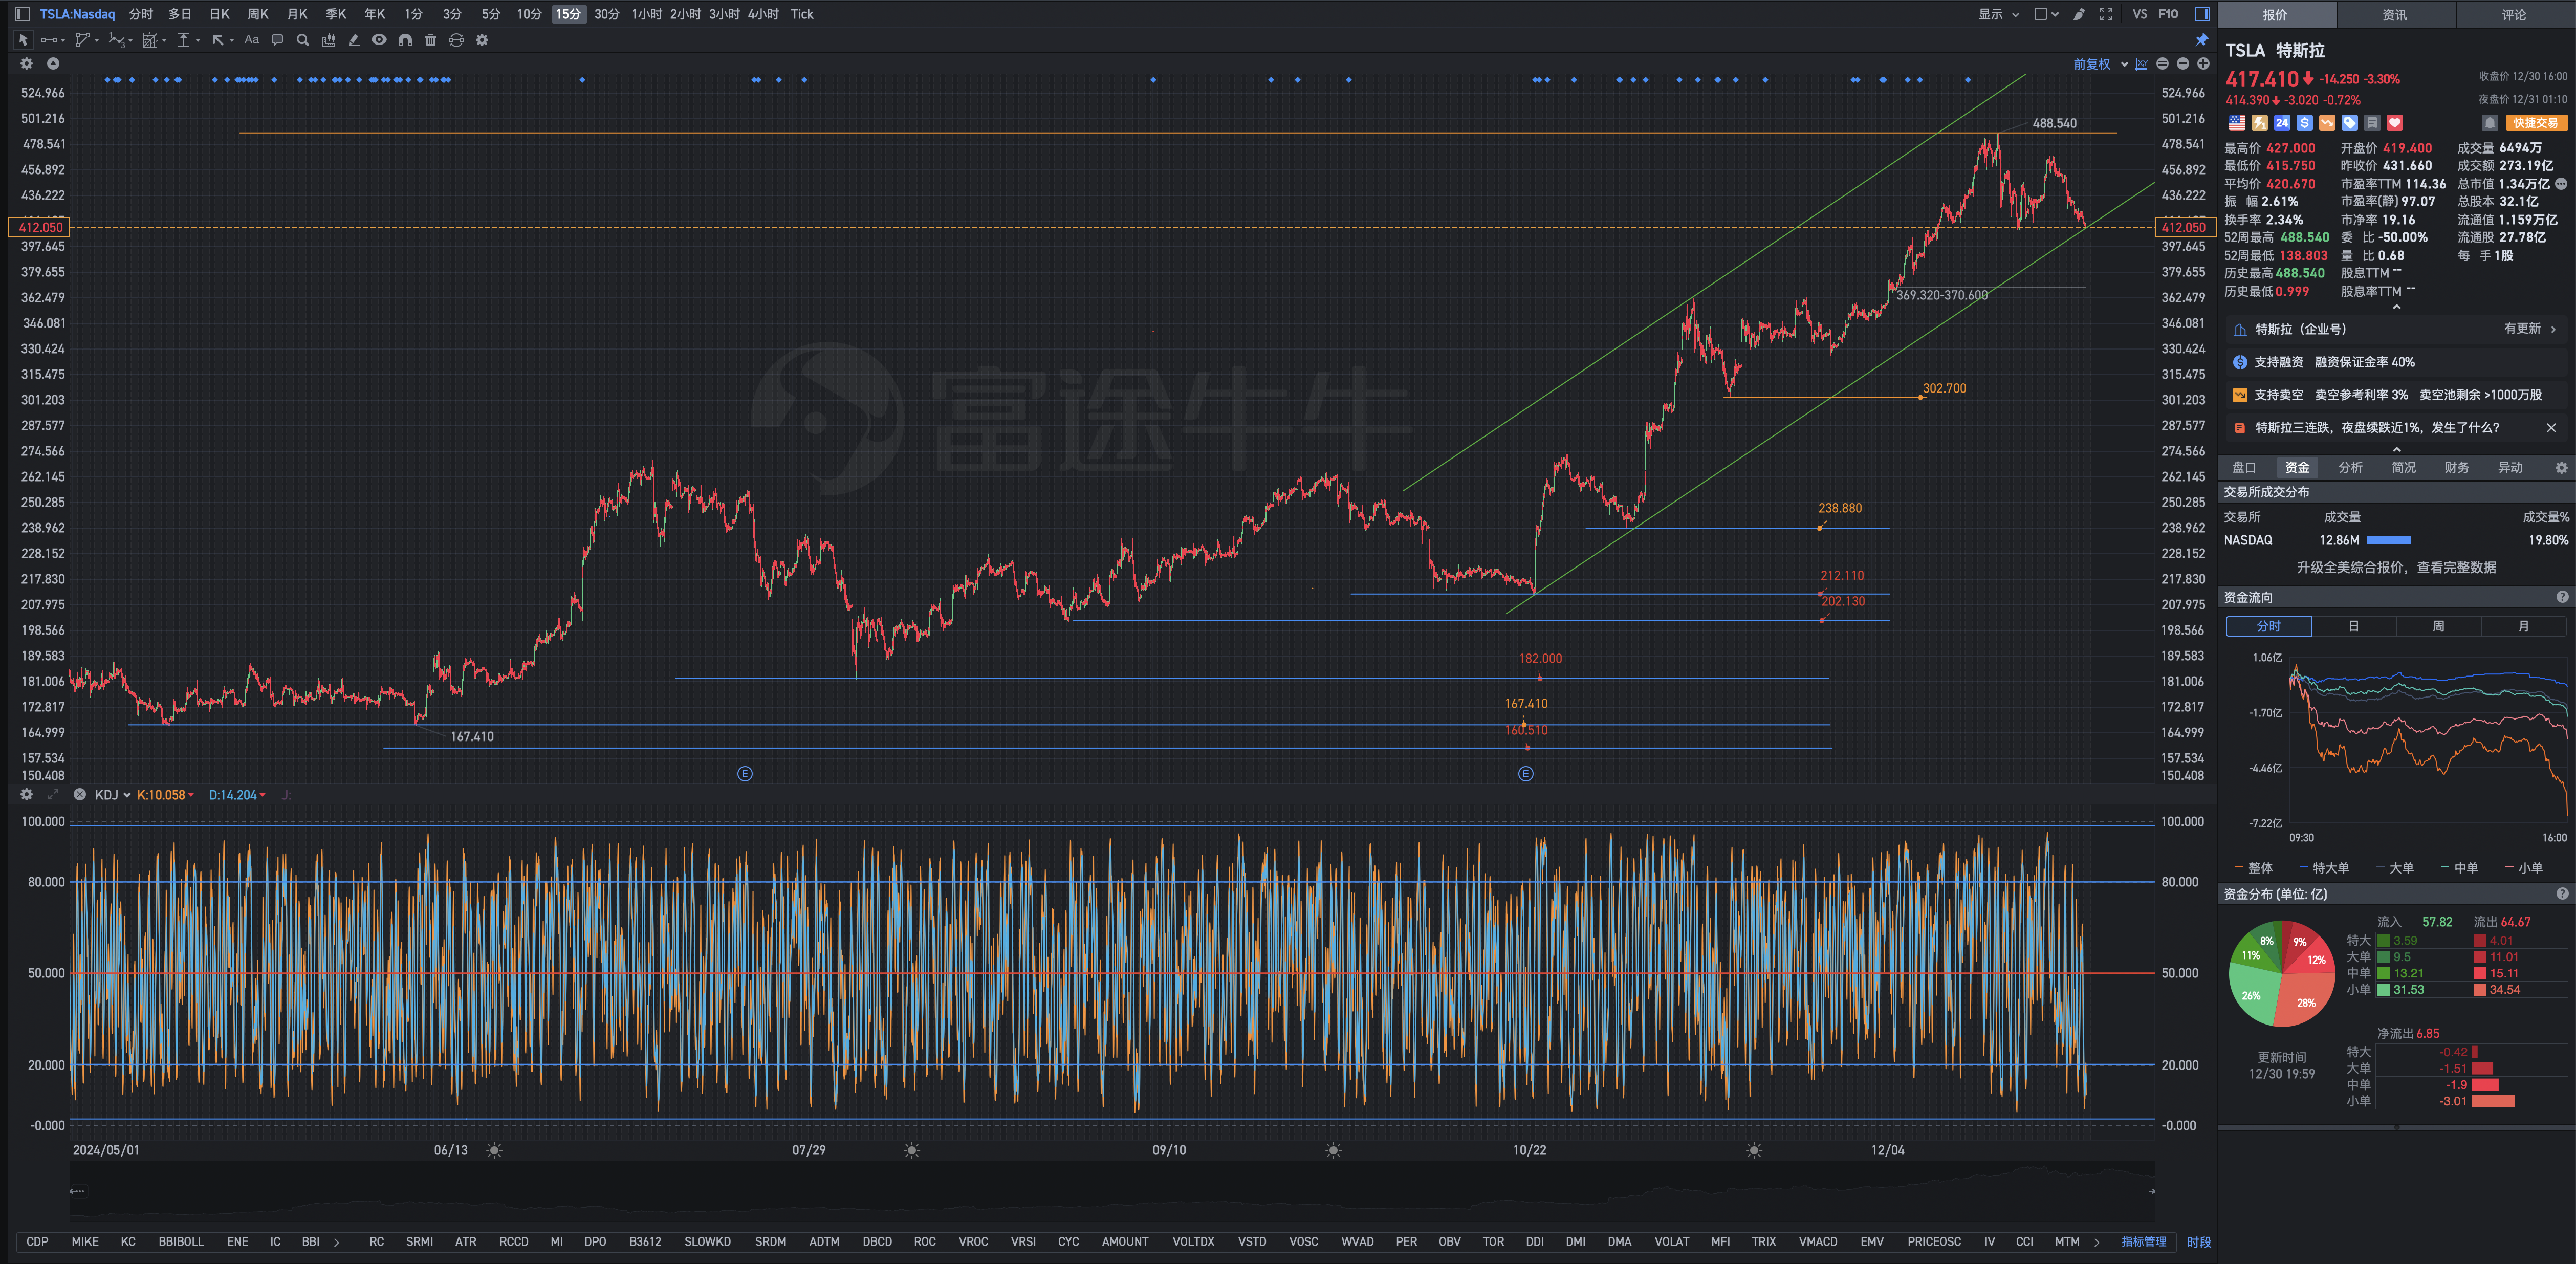This screenshot has width=2576, height=1264.
Task: Open the KDJ indicator dropdown
Action: pyautogui.click(x=113, y=795)
